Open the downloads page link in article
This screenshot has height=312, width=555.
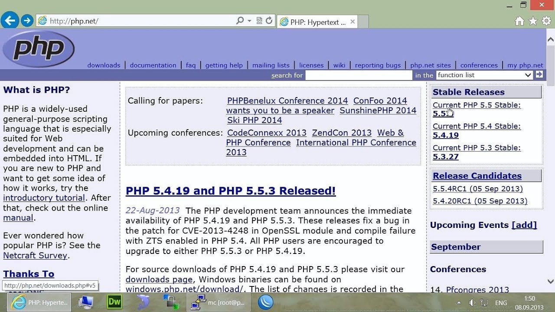tap(159, 279)
